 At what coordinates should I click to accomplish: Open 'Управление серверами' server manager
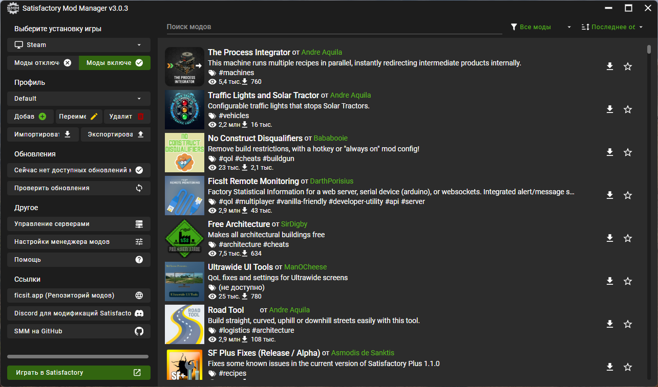[79, 224]
